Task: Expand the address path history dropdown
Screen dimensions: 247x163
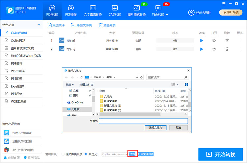Action: (x=137, y=77)
